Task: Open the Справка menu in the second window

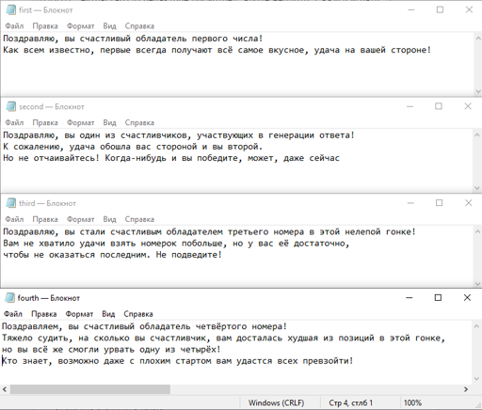Action: click(x=139, y=122)
